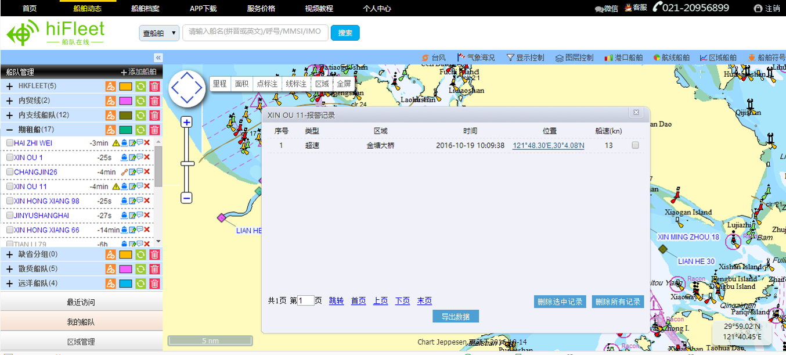
Task: Open the 台风 typhoon tool
Action: coord(433,58)
